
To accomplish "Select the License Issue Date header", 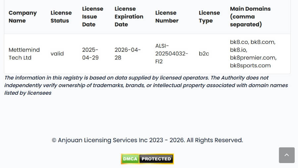I will [x=92, y=17].
